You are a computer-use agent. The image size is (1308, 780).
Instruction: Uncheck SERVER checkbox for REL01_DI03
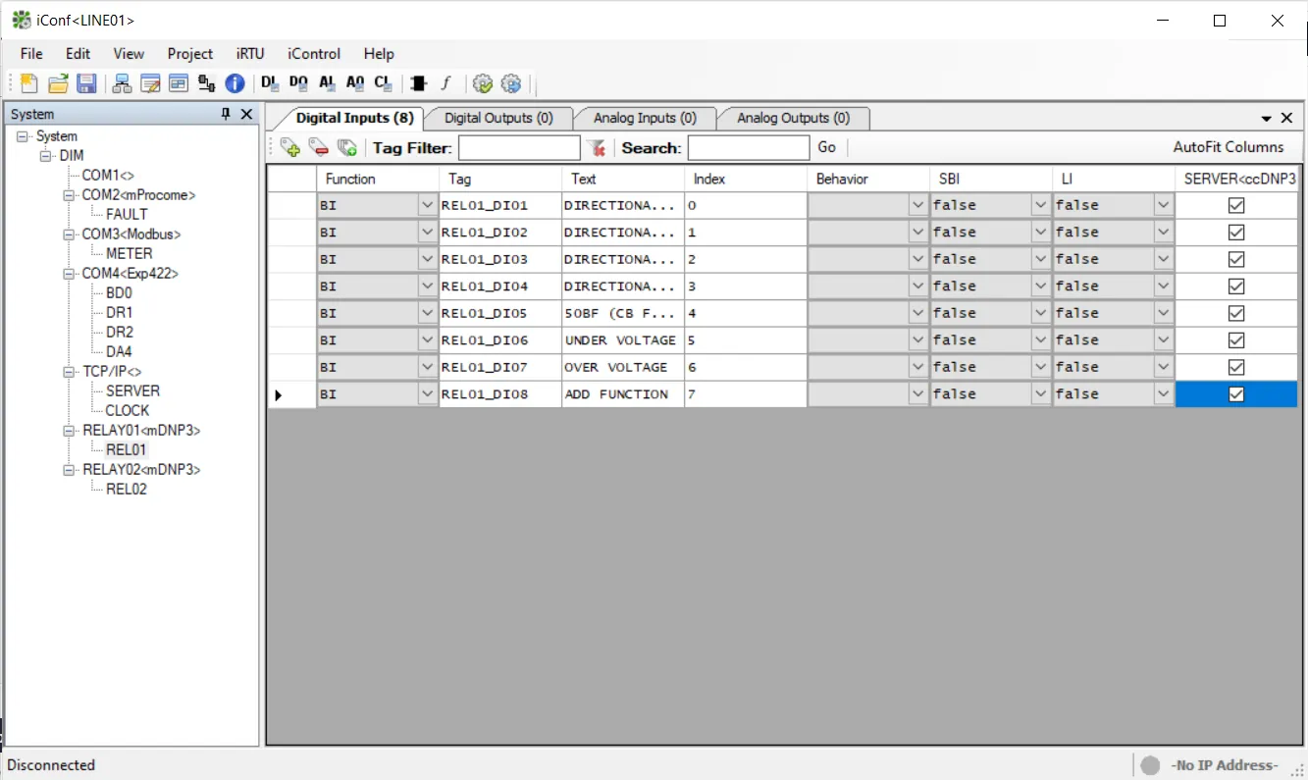point(1236,259)
